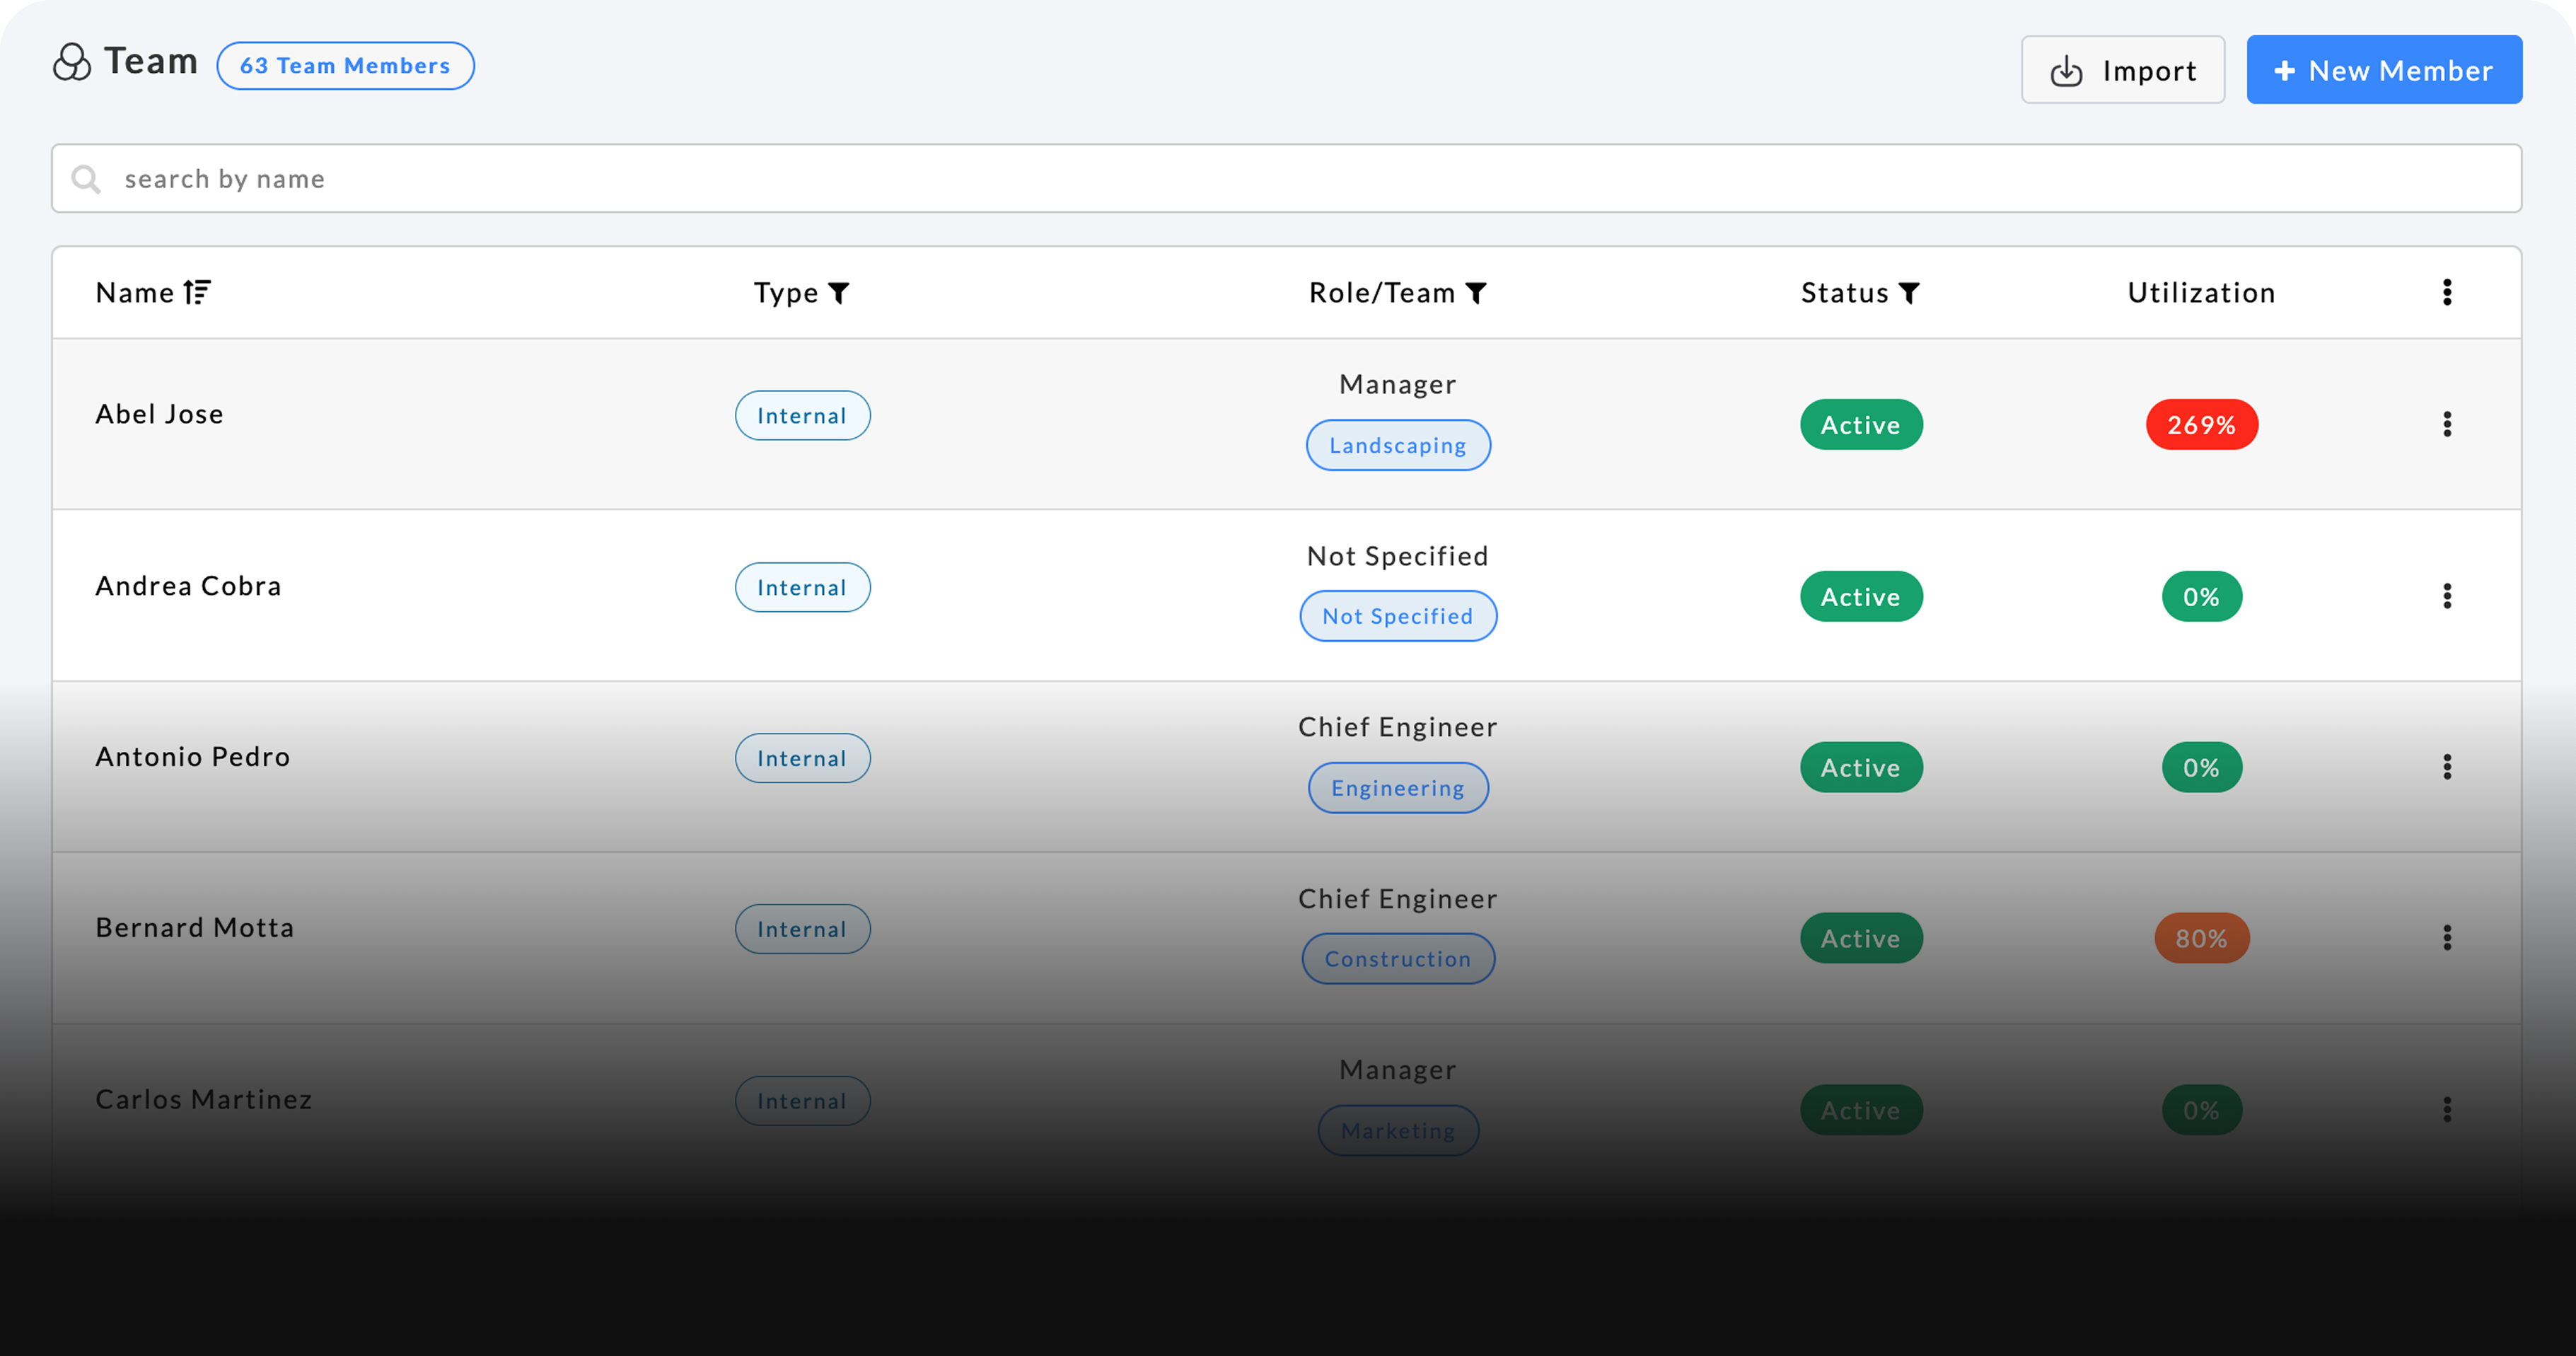This screenshot has width=2576, height=1356.
Task: Click the 63 Team Members badge
Action: (345, 66)
